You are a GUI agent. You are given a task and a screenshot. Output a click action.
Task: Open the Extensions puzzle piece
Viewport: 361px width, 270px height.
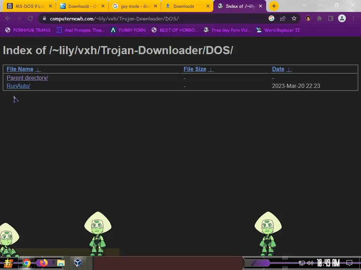(x=319, y=18)
